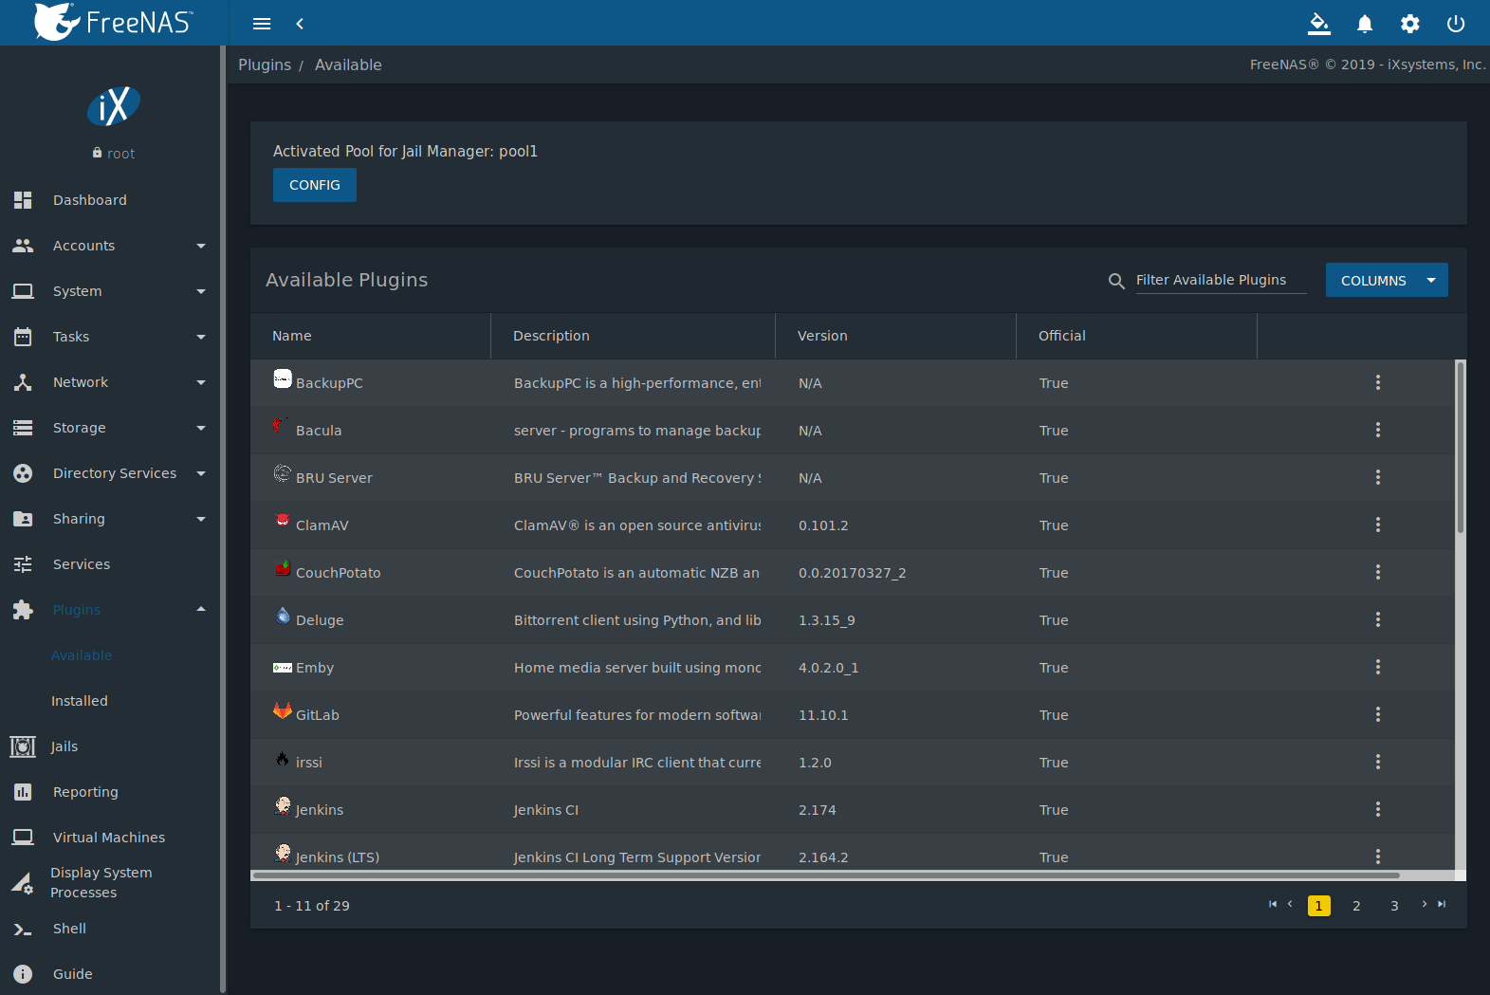Open GitLab row options menu

point(1378,714)
